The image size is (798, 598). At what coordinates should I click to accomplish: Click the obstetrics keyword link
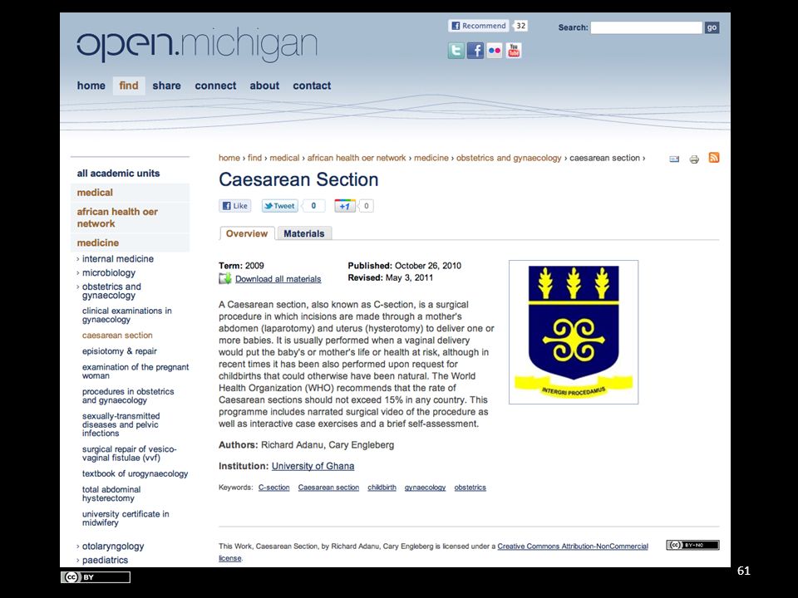(470, 488)
